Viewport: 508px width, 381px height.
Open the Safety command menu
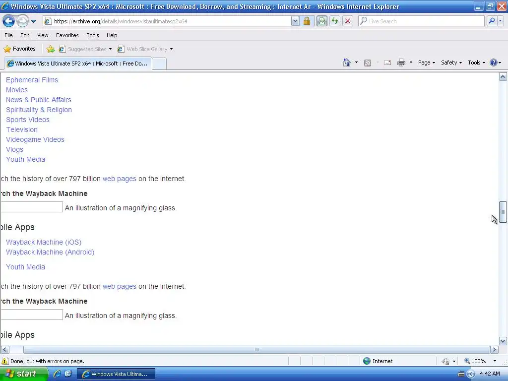click(451, 63)
